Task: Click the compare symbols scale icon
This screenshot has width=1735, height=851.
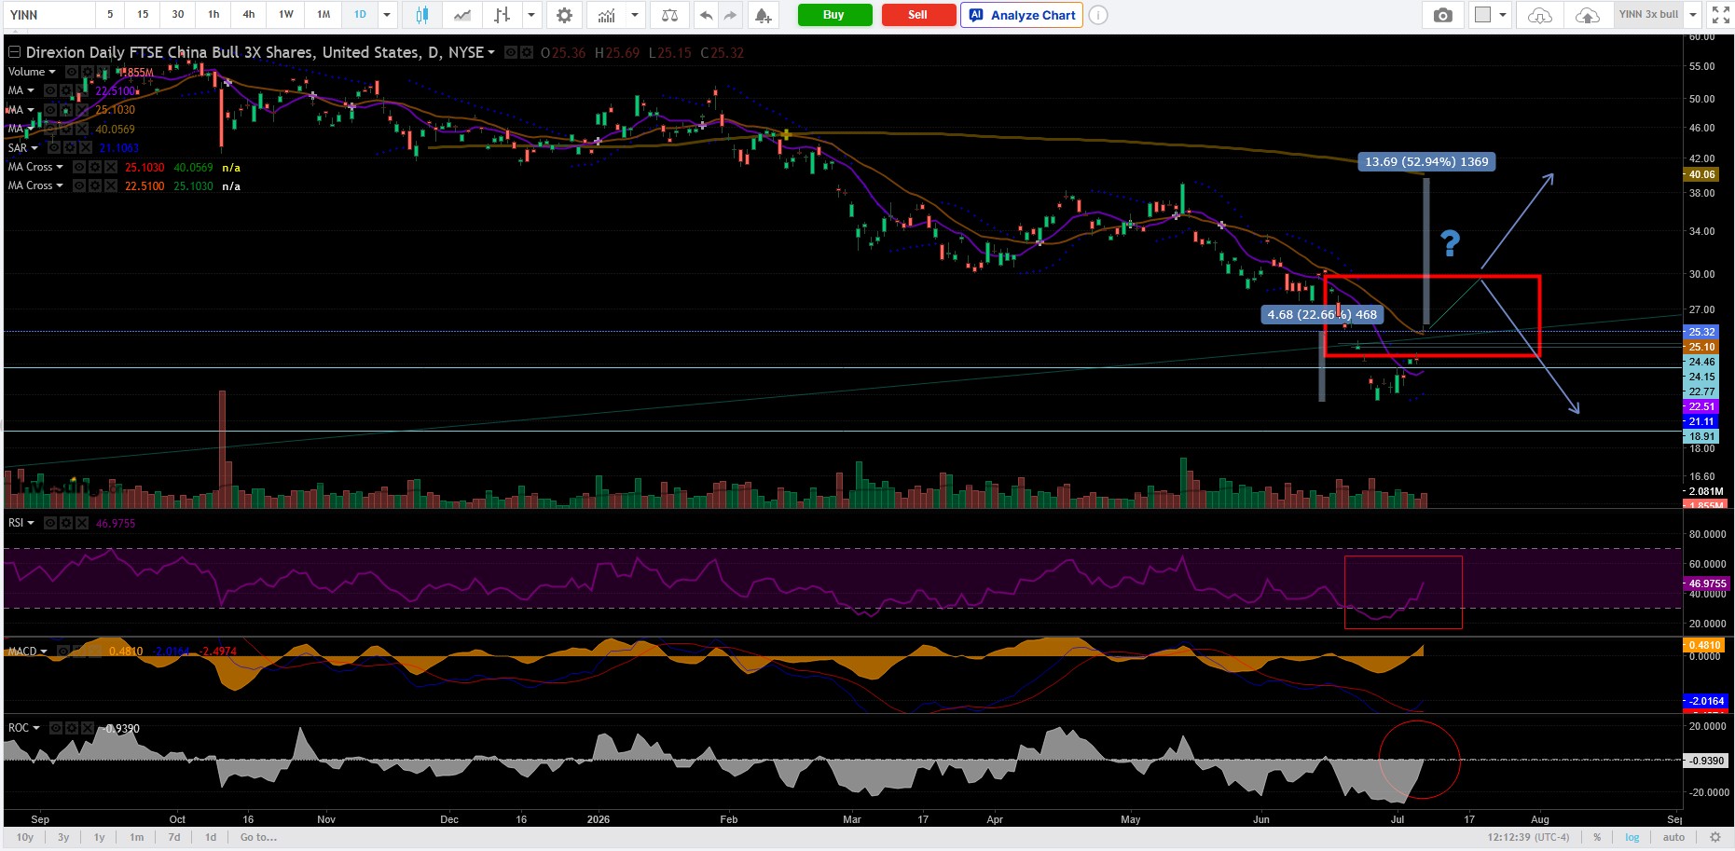Action: point(669,15)
